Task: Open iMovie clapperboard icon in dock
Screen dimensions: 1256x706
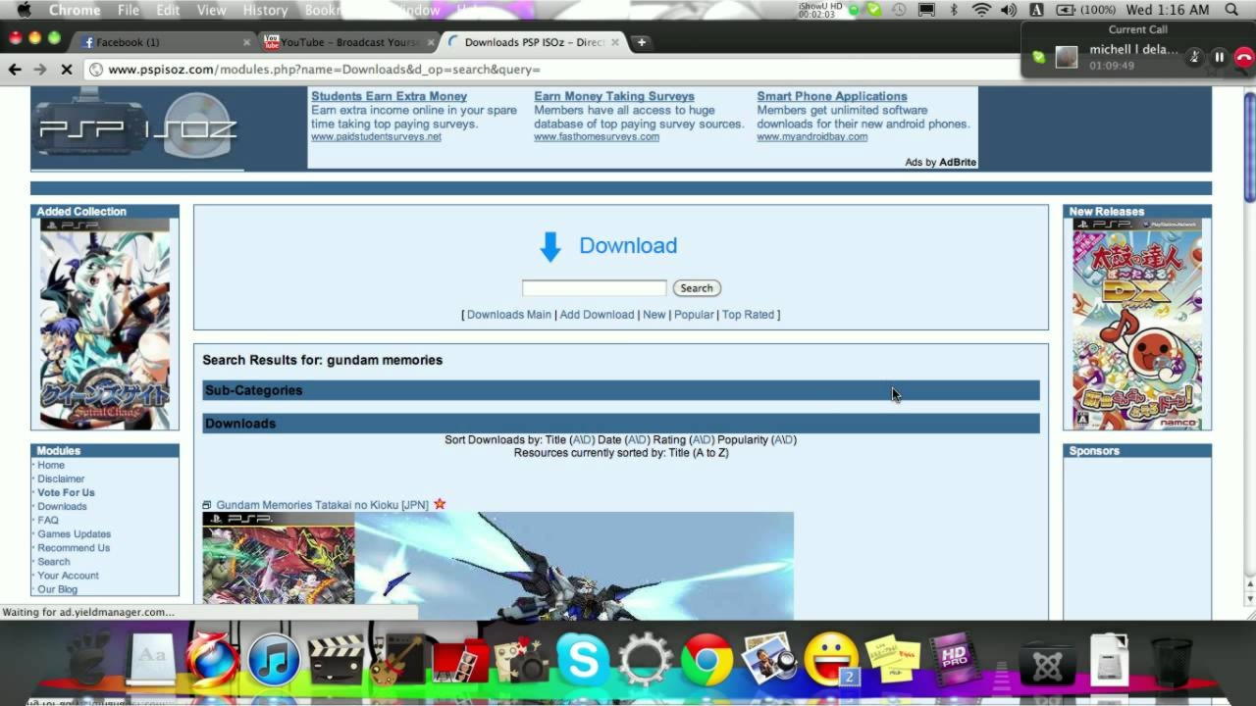Action: coord(336,659)
